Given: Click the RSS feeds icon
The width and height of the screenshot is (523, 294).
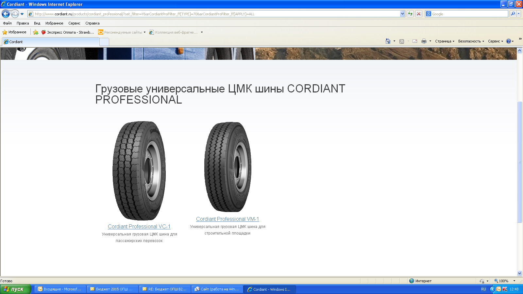Looking at the screenshot, I should click(402, 41).
